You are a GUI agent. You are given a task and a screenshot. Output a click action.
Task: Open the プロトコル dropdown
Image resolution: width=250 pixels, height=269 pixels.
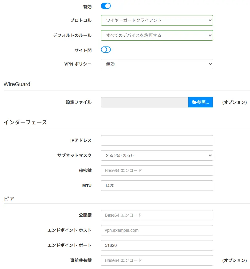click(x=157, y=20)
